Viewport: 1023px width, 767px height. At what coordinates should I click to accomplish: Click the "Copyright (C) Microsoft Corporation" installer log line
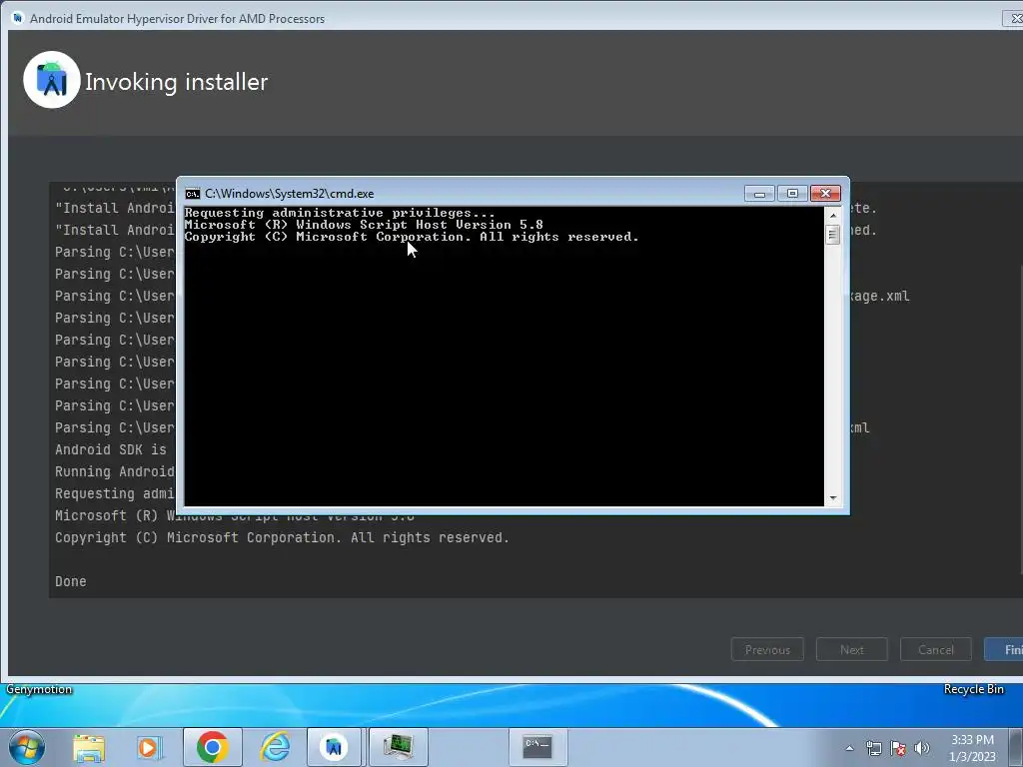tap(282, 537)
